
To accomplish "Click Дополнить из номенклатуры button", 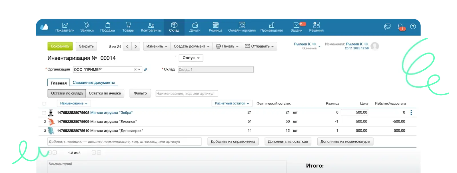I will (x=345, y=142).
